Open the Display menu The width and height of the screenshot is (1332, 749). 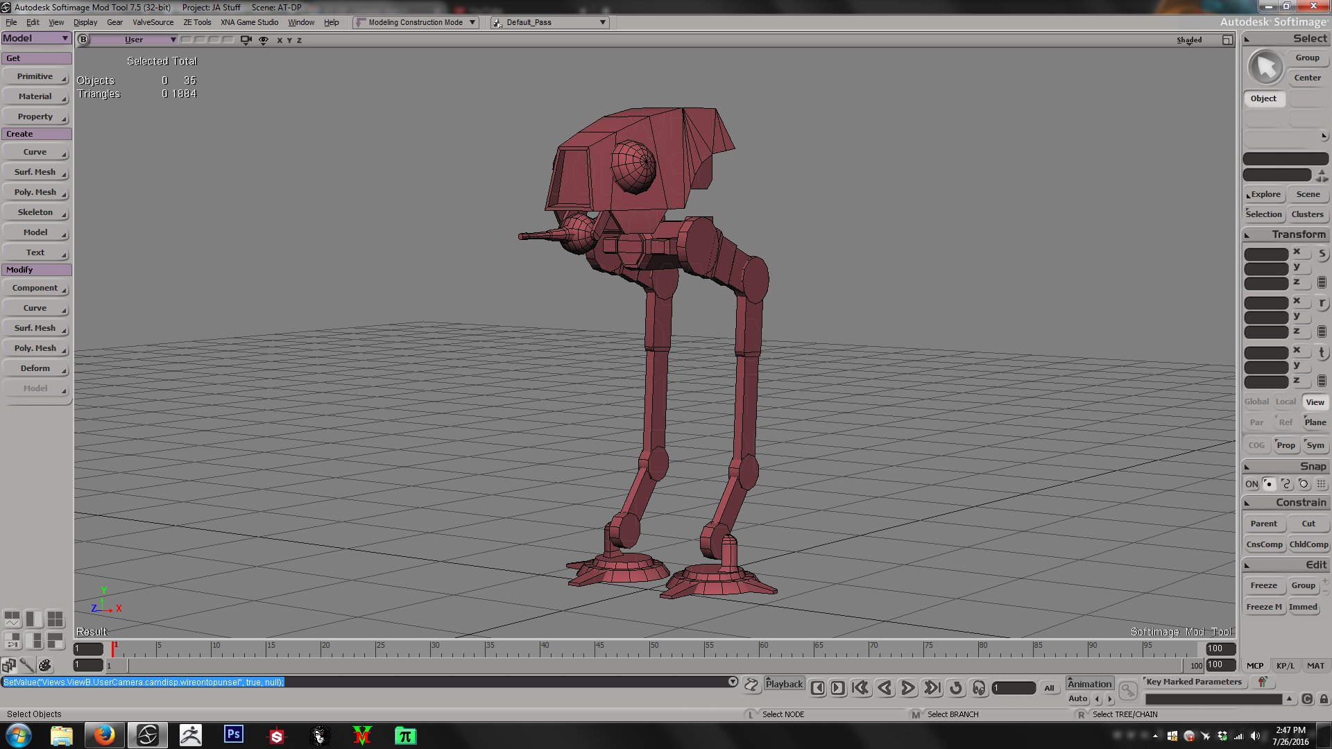(x=85, y=22)
